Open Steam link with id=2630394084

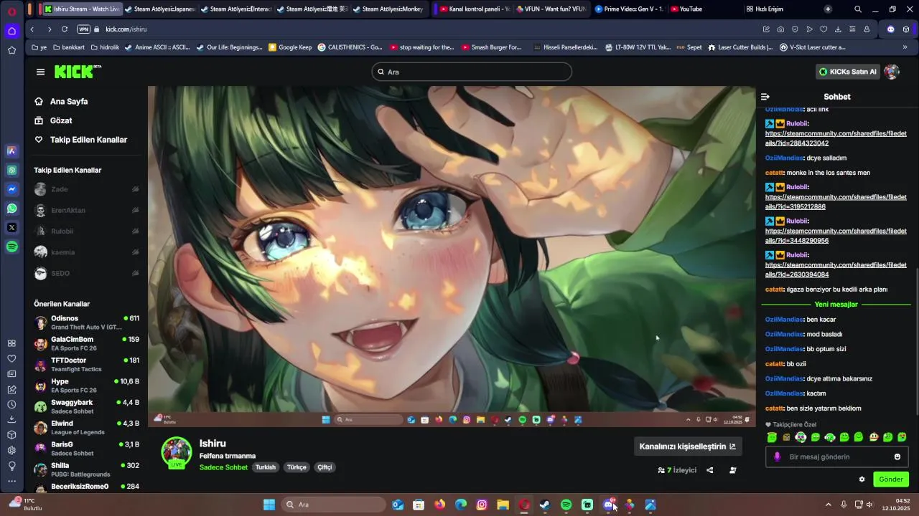836,269
